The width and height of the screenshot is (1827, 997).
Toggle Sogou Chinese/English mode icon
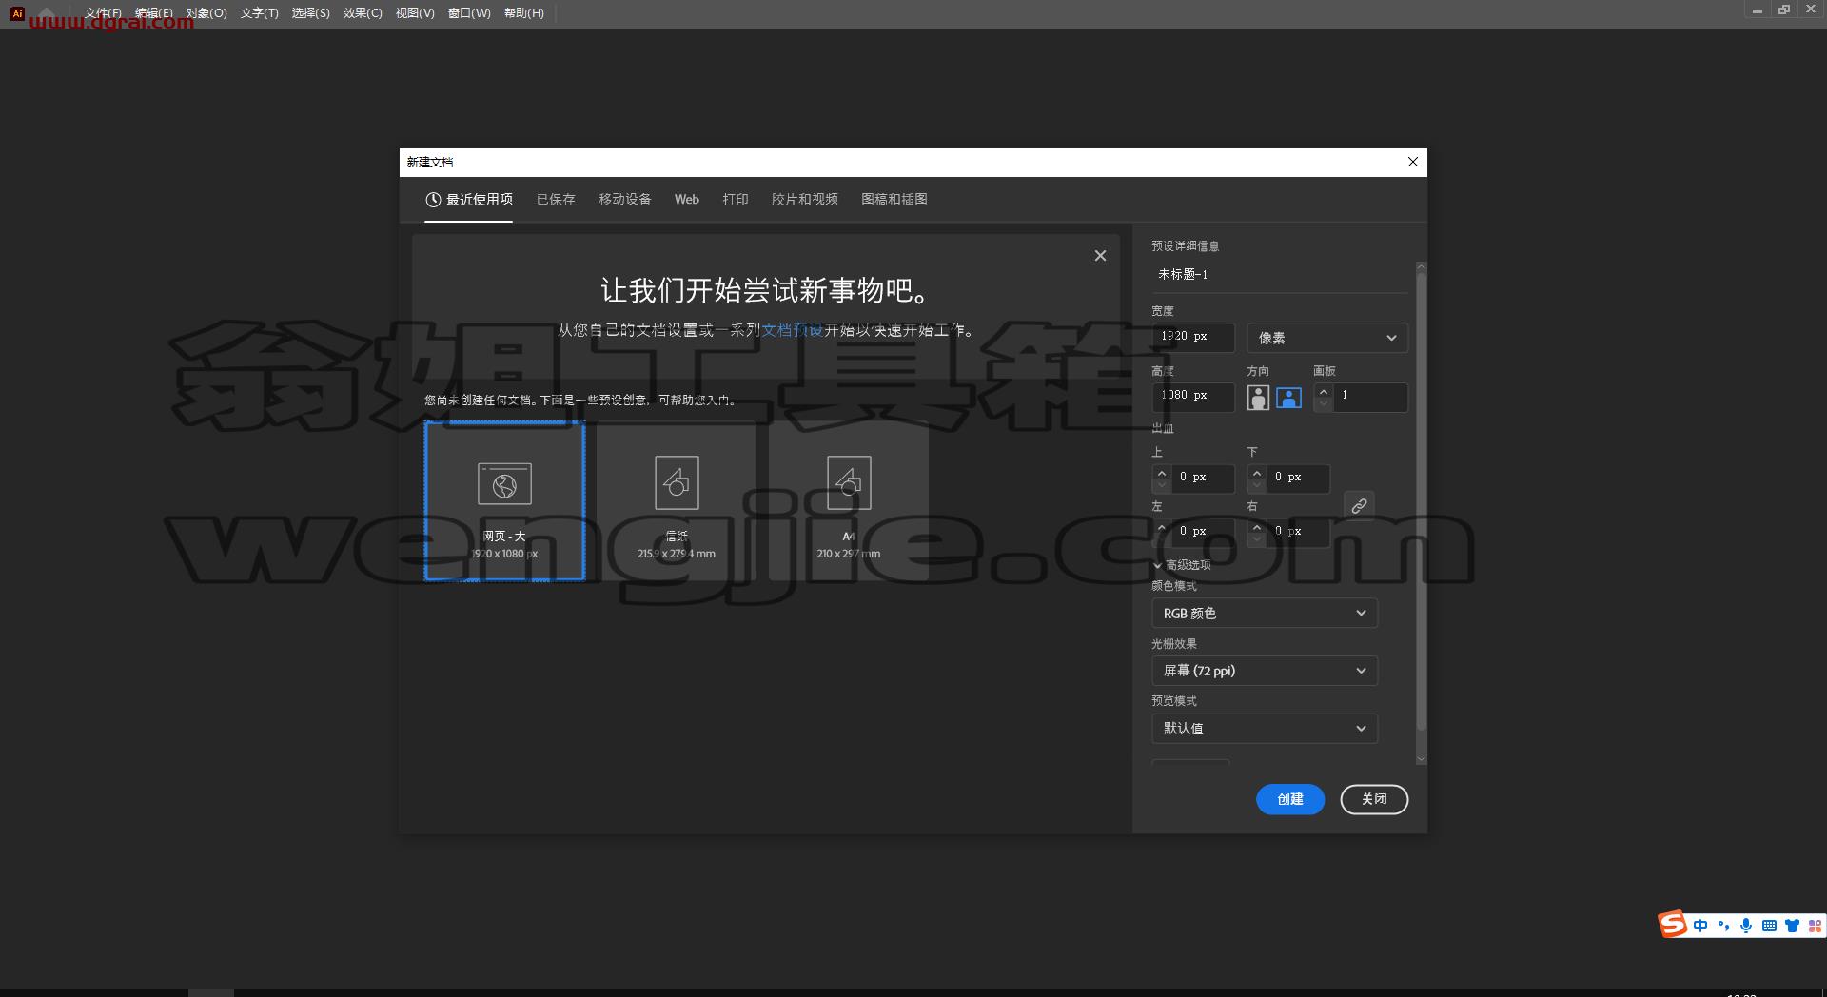pyautogui.click(x=1700, y=926)
